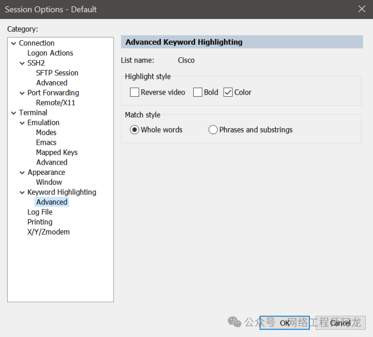The height and width of the screenshot is (337, 373).
Task: Select the Whole words radio button
Action: pyautogui.click(x=135, y=130)
